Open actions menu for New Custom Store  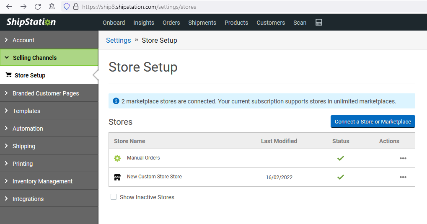point(403,177)
